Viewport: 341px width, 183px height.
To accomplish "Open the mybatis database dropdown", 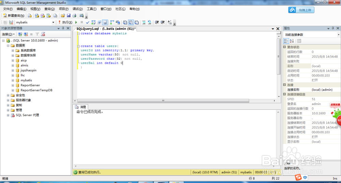I will 53,22.
